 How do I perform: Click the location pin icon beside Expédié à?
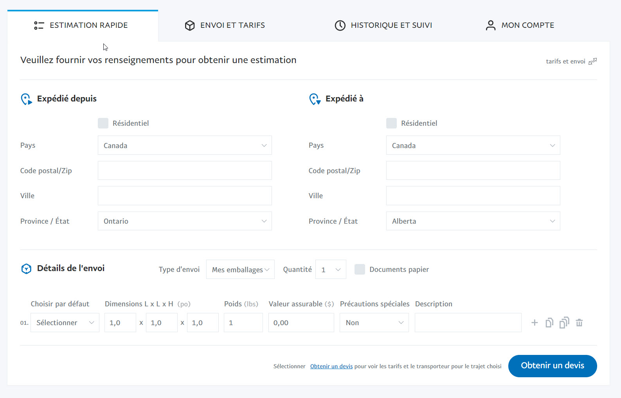pos(315,99)
